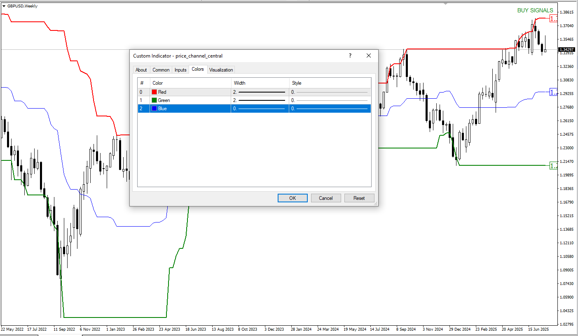Image resolution: width=578 pixels, height=336 pixels.
Task: Click the GBPUSD,Weekly chart title arrow
Action: [4, 6]
